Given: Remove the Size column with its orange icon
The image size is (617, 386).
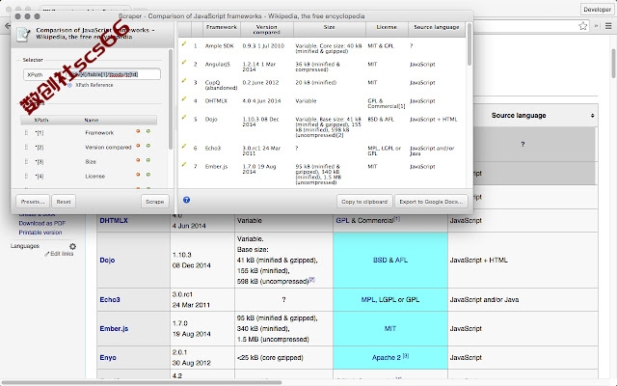Looking at the screenshot, I should click(138, 160).
